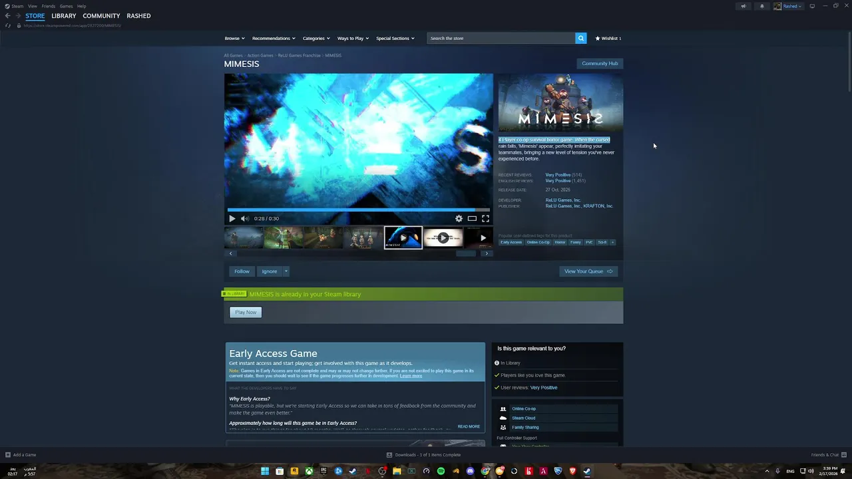
Task: Launch Discord from the taskbar
Action: point(471,471)
